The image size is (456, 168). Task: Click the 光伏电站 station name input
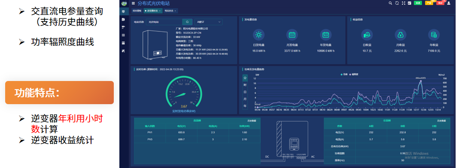pyautogui.click(x=164, y=22)
